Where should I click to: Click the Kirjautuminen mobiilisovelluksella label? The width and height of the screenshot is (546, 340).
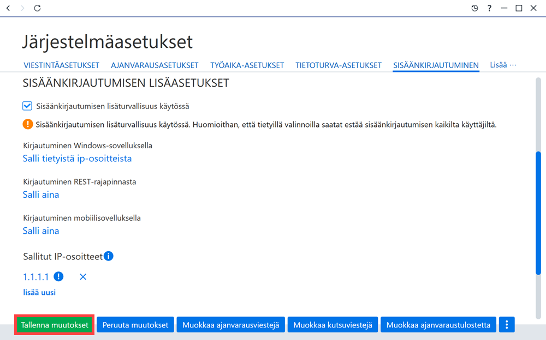[82, 218]
